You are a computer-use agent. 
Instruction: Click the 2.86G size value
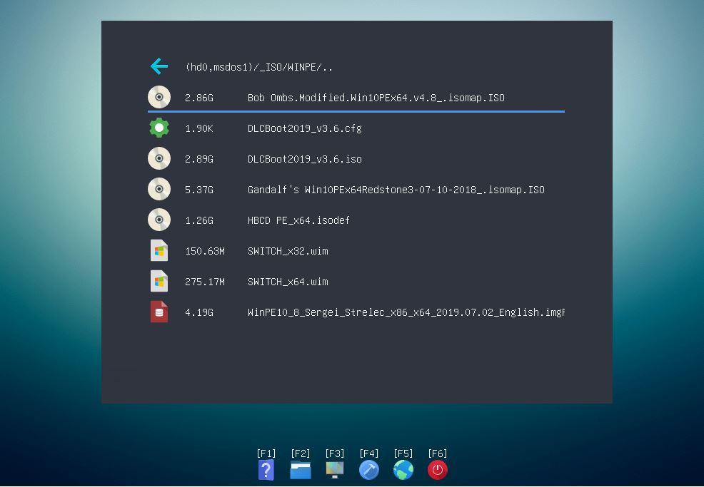(x=199, y=98)
